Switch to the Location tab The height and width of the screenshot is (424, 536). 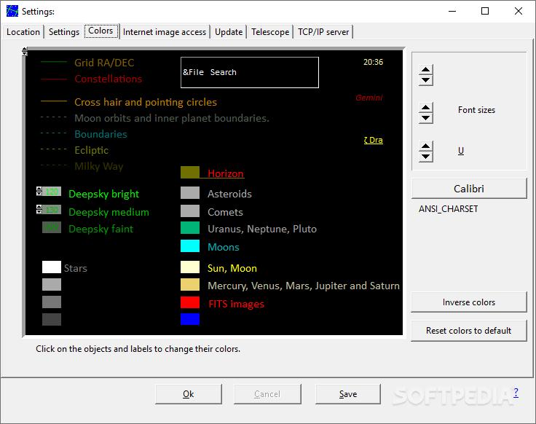click(23, 32)
